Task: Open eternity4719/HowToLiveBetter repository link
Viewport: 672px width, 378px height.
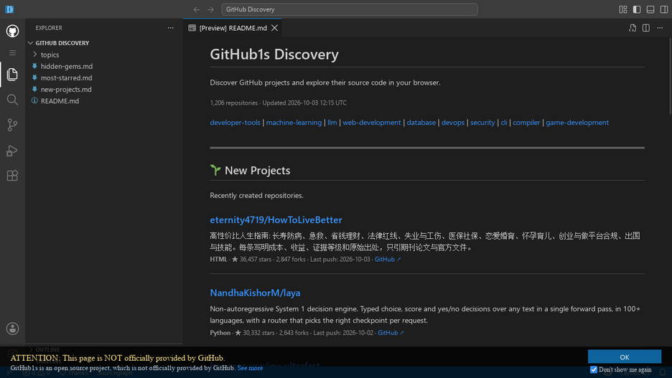Action: (276, 220)
